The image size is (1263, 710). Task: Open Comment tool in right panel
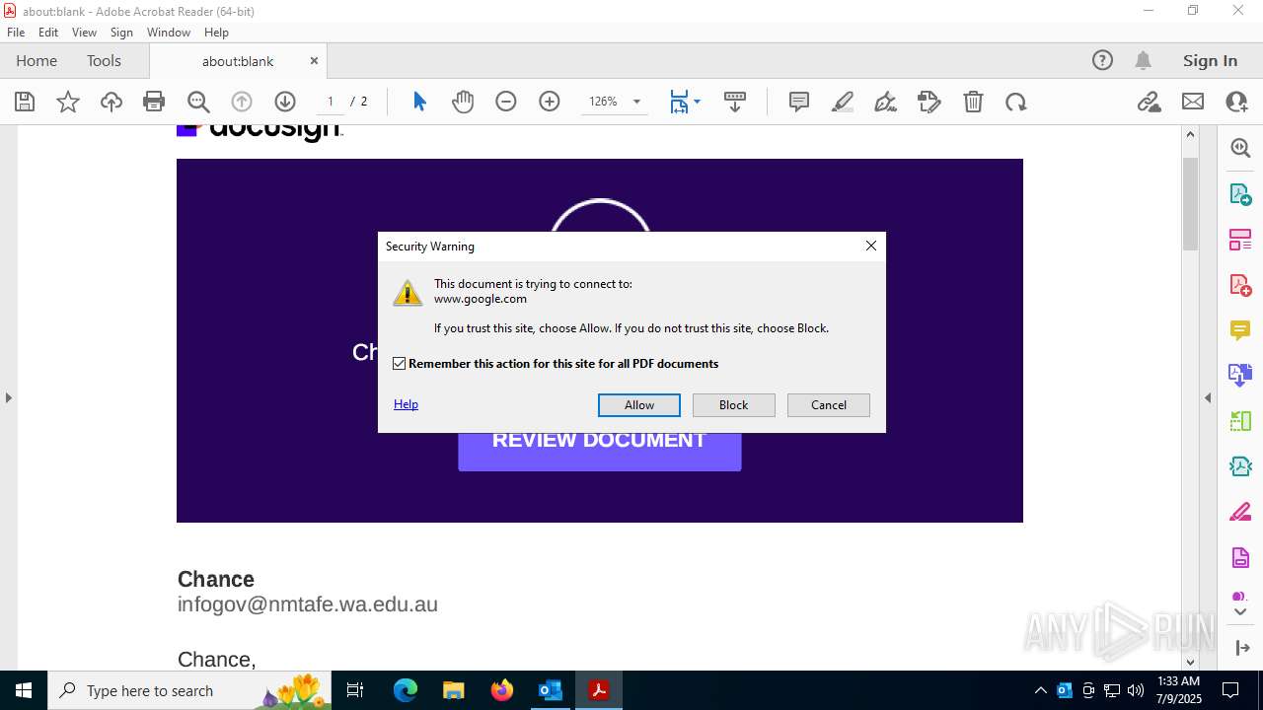point(1240,330)
